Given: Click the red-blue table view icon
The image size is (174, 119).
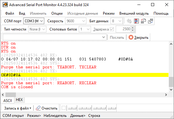Looking at the screenshot, I should pyautogui.click(x=136, y=21).
